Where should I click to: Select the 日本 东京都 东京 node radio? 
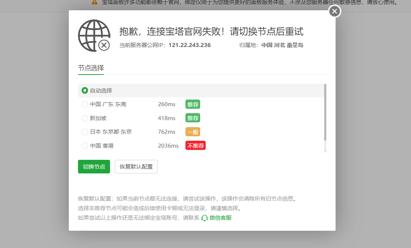pos(85,132)
